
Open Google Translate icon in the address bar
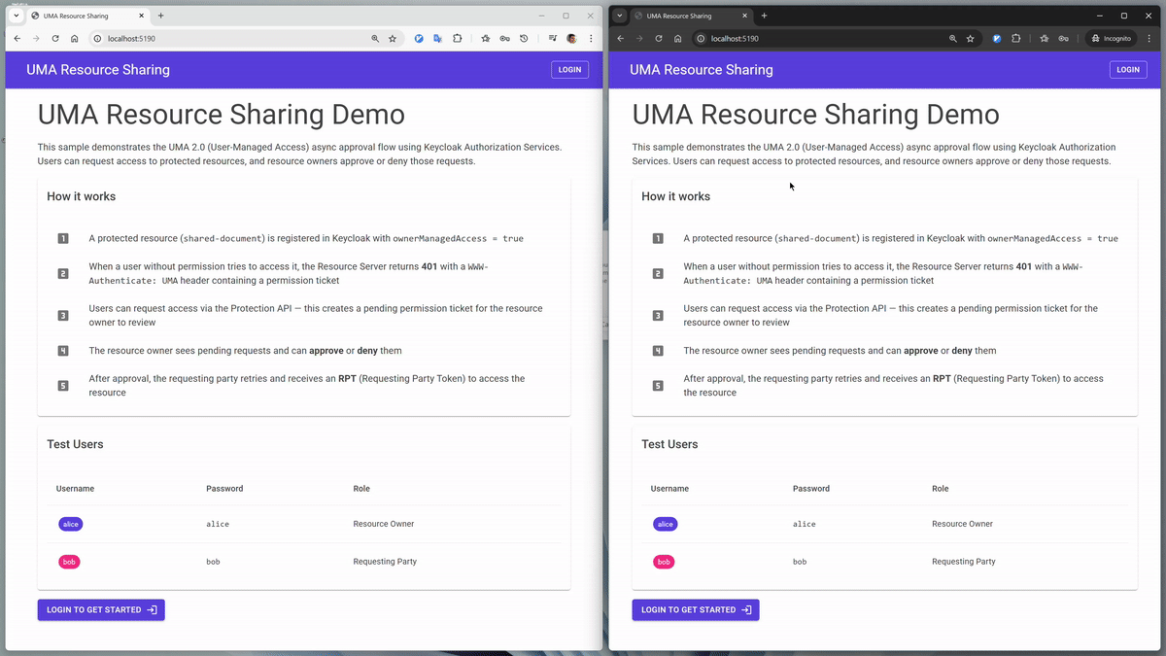(x=438, y=38)
